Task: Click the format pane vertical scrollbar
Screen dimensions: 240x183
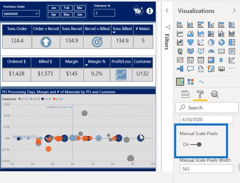Action: [239, 167]
